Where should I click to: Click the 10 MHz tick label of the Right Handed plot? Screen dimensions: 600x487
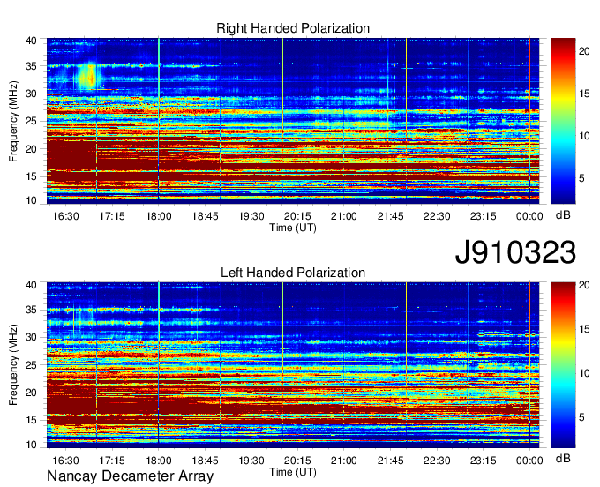(31, 200)
